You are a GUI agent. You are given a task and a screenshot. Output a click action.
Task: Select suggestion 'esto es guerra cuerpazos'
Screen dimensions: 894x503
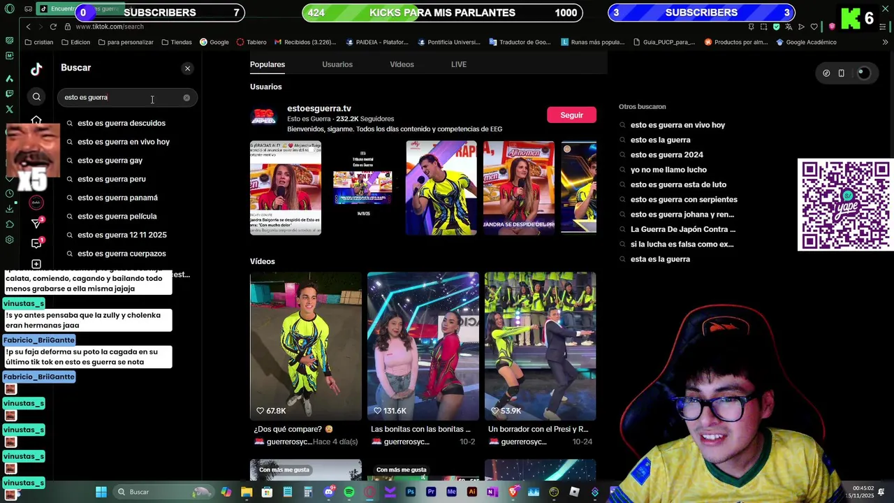pyautogui.click(x=122, y=254)
